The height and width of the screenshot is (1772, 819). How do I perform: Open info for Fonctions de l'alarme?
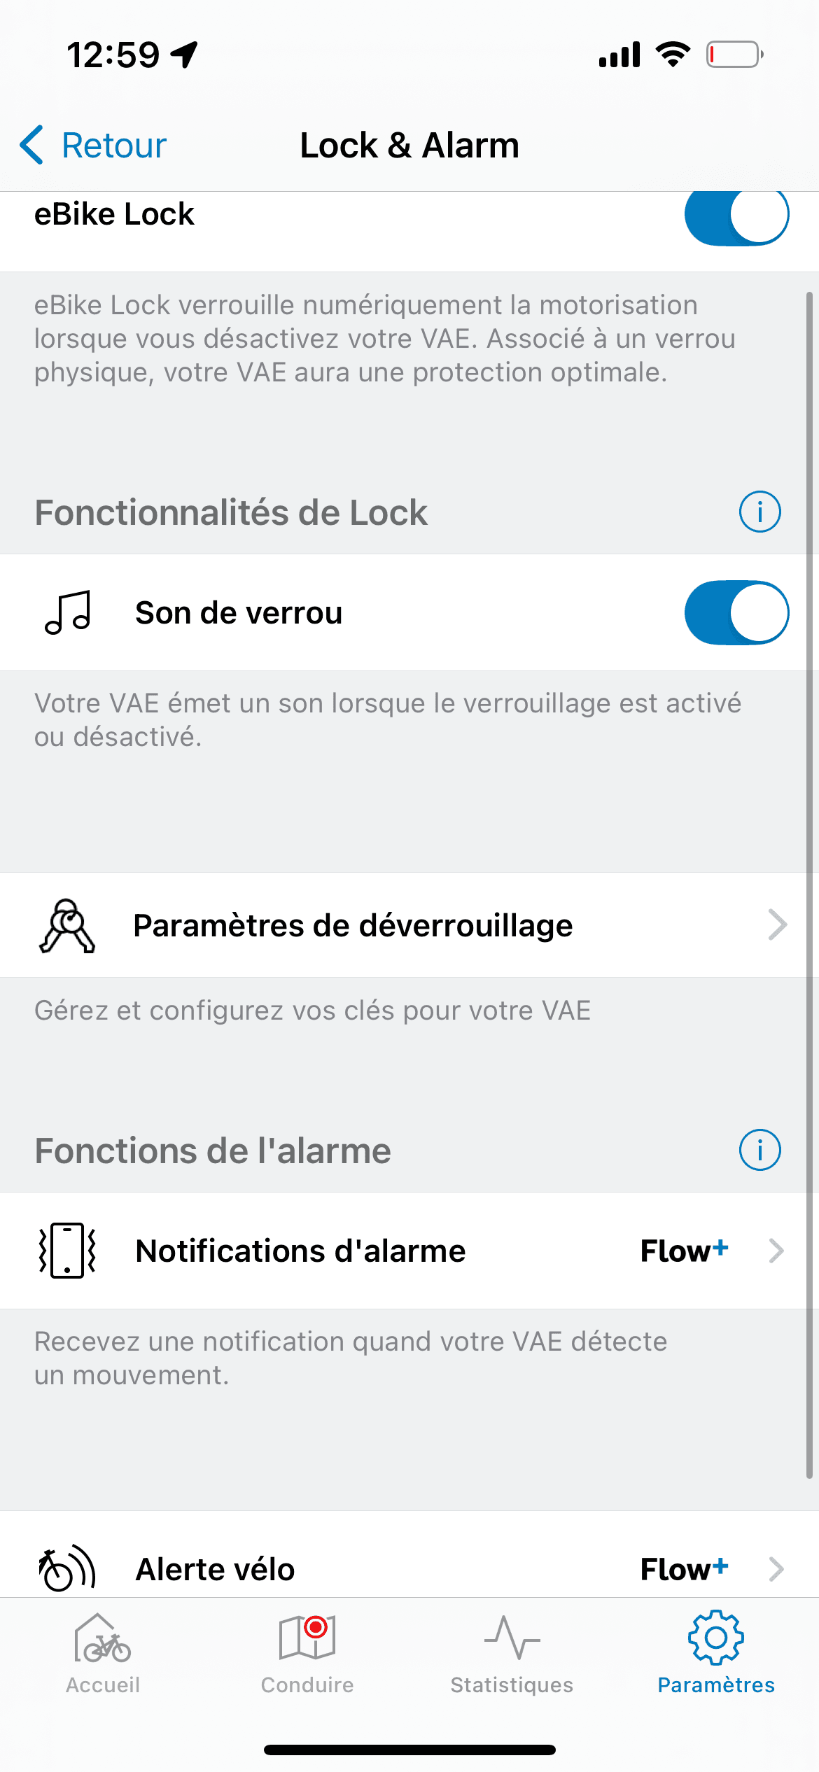coord(759,1150)
